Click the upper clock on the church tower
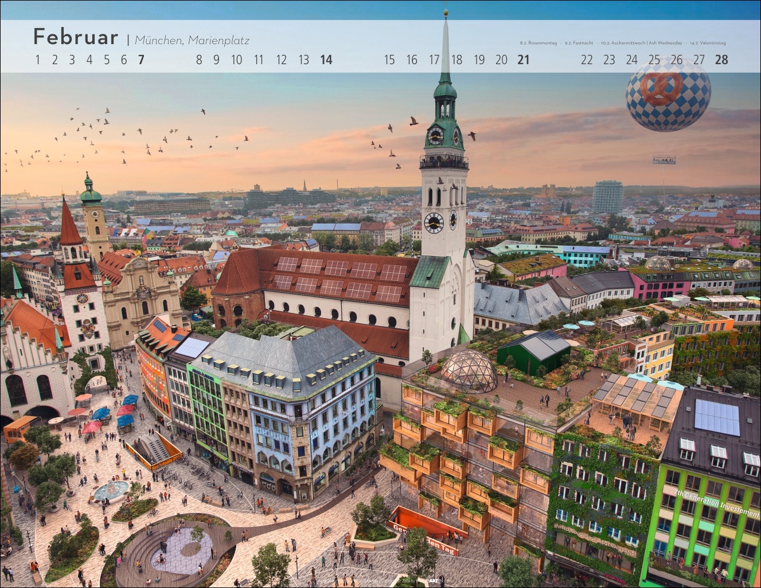Image resolution: width=761 pixels, height=588 pixels. pyautogui.click(x=435, y=135)
